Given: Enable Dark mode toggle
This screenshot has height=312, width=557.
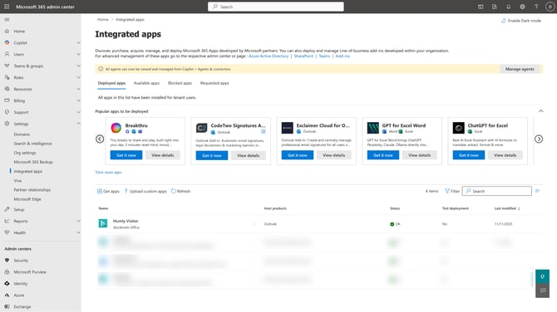Looking at the screenshot, I should click(x=520, y=21).
